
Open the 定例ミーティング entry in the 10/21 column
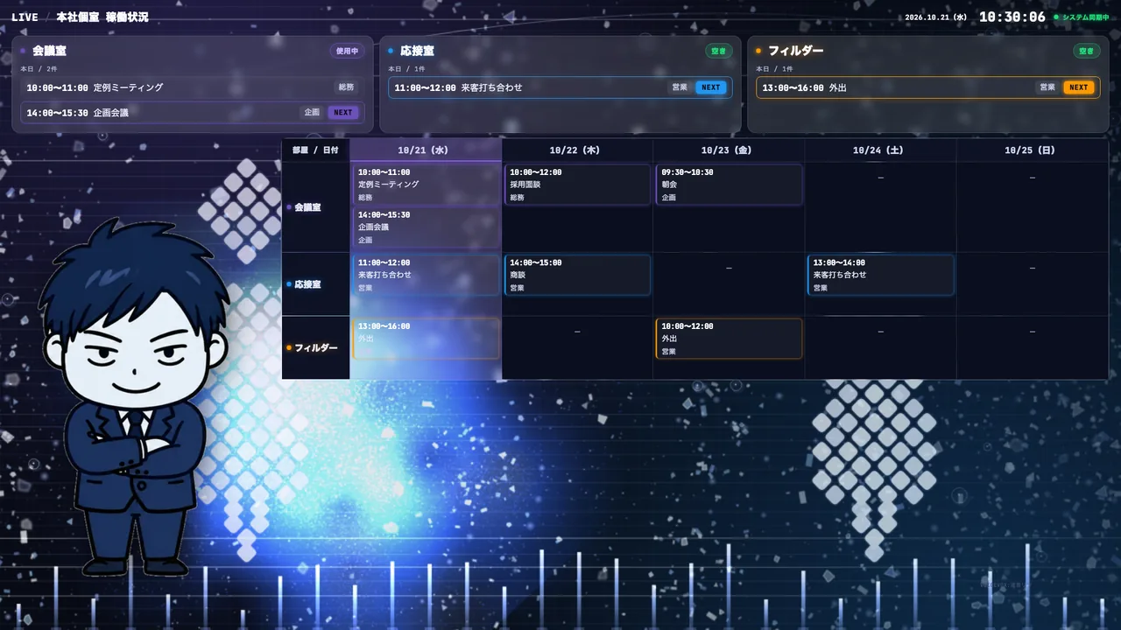tap(426, 185)
